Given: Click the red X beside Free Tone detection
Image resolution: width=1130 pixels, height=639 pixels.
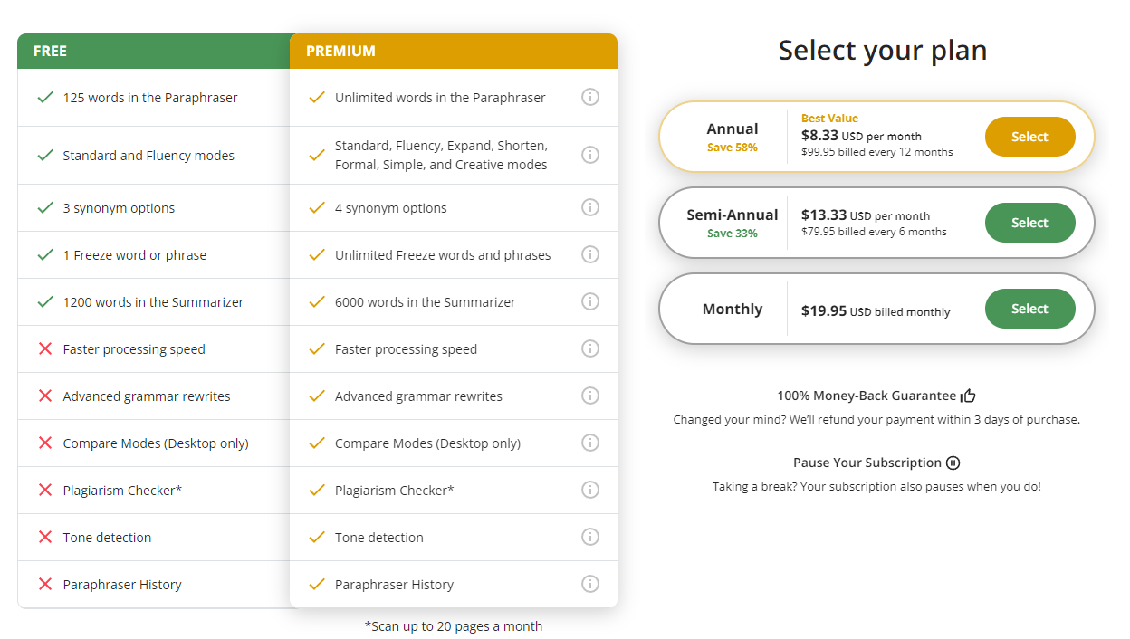Looking at the screenshot, I should pyautogui.click(x=45, y=537).
